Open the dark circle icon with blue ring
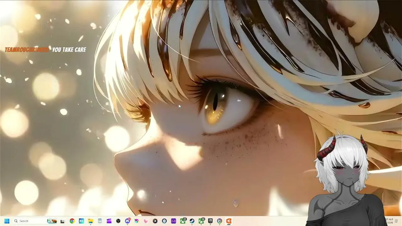This screenshot has width=402, height=226. [x=164, y=221]
